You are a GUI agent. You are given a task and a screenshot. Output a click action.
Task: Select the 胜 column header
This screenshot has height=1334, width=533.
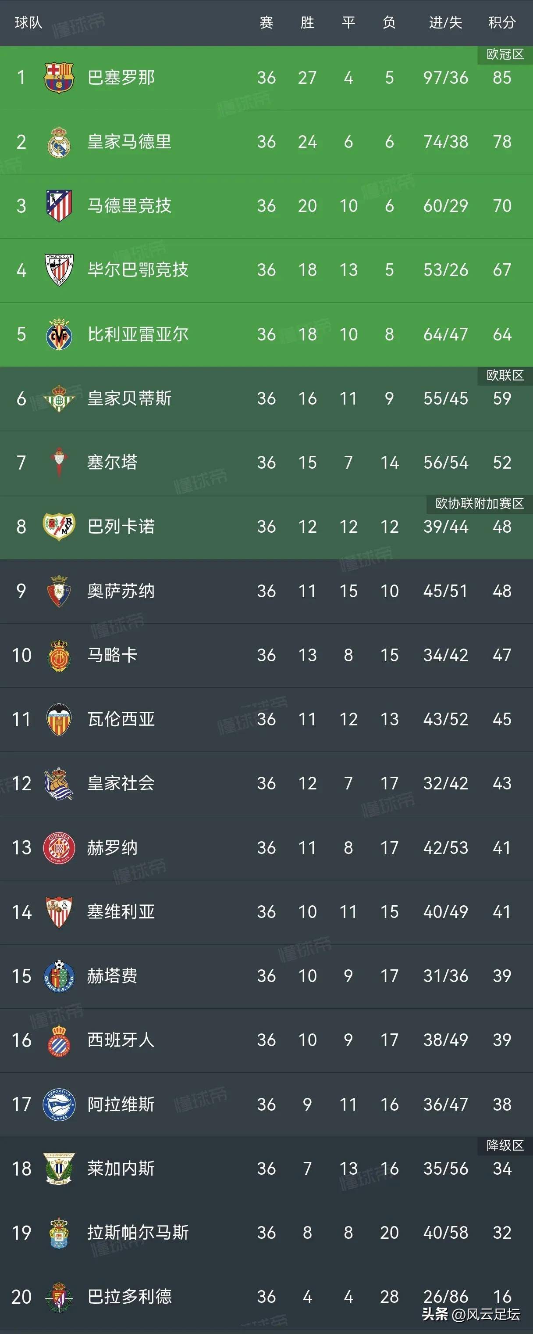click(307, 22)
